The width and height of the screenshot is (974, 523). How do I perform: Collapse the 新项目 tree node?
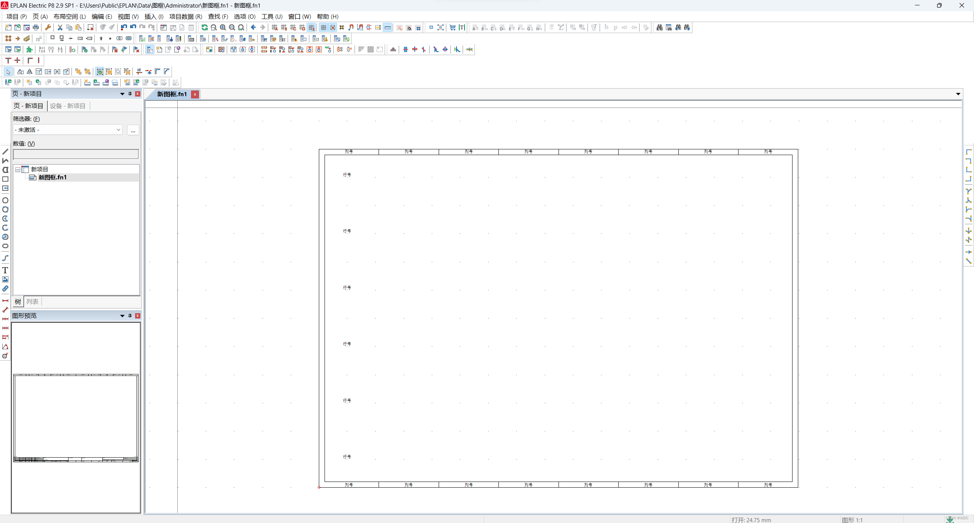(18, 170)
